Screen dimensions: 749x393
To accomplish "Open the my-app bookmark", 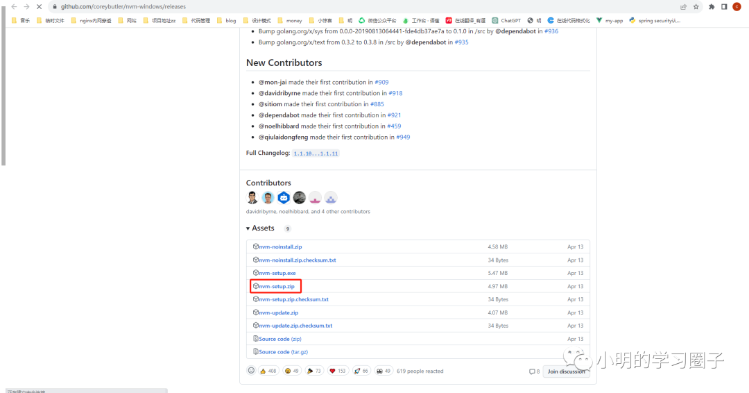I will point(610,21).
